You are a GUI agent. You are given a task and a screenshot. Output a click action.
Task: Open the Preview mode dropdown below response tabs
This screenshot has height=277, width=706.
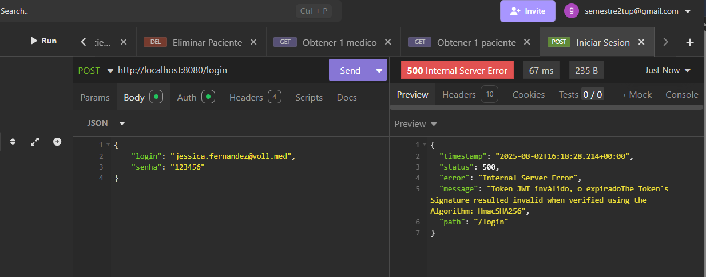(x=416, y=123)
